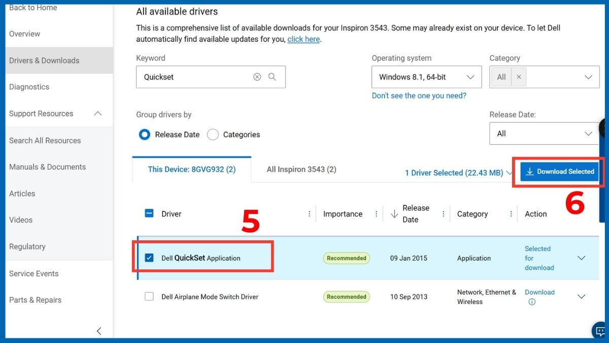The image size is (609, 343).
Task: Expand Dell QuickSet Application row details
Action: pos(582,258)
